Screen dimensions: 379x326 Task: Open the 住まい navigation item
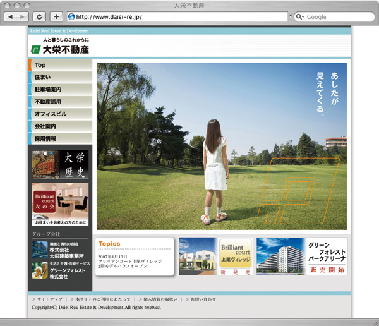60,77
